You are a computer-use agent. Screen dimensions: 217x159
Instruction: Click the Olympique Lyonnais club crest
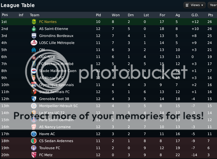[33, 85]
